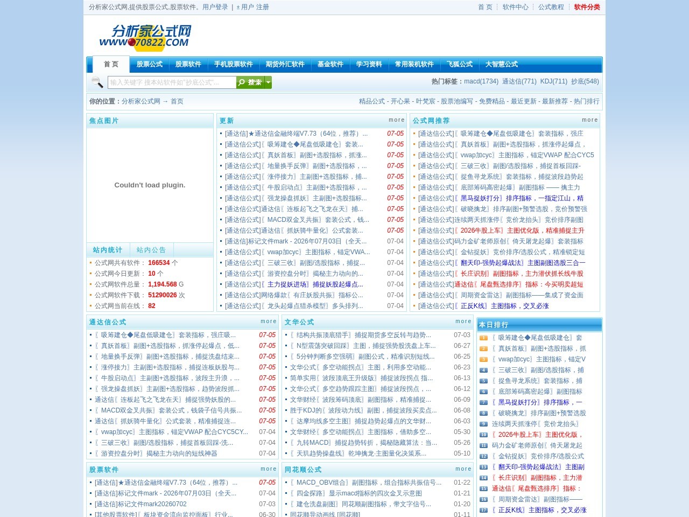Click more in the 同花顺公式 panel header

[x=463, y=469]
